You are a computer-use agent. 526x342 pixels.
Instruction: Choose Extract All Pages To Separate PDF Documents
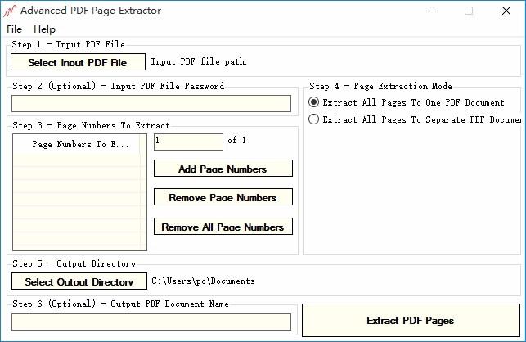(314, 119)
